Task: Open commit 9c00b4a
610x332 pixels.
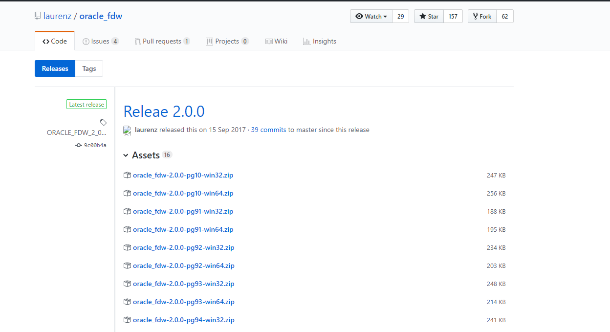Action: 91,145
